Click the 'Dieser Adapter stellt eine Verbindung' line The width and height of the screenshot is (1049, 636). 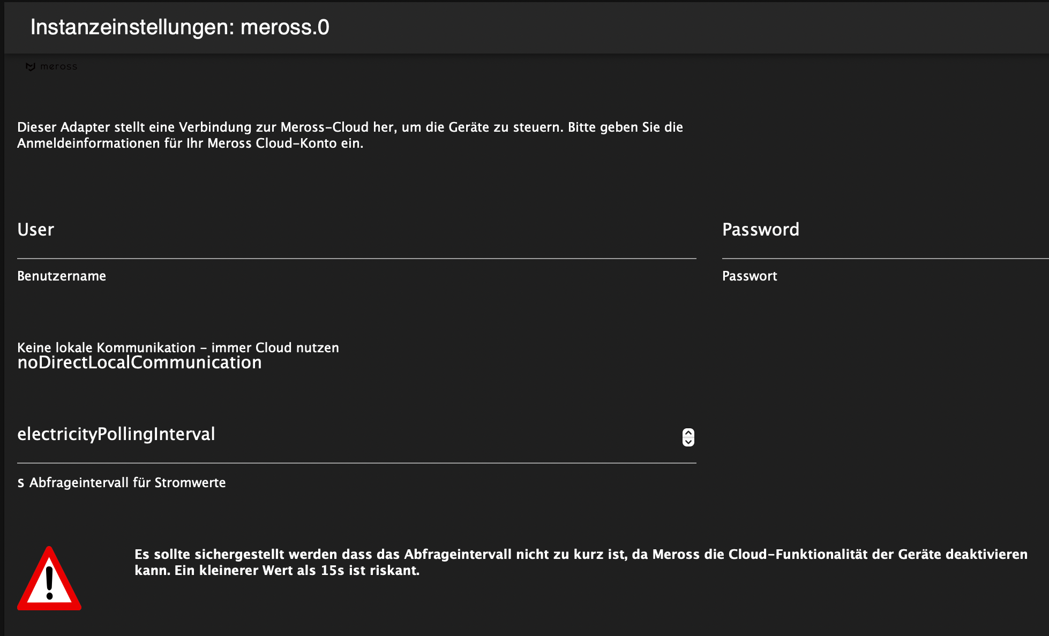[x=350, y=127]
